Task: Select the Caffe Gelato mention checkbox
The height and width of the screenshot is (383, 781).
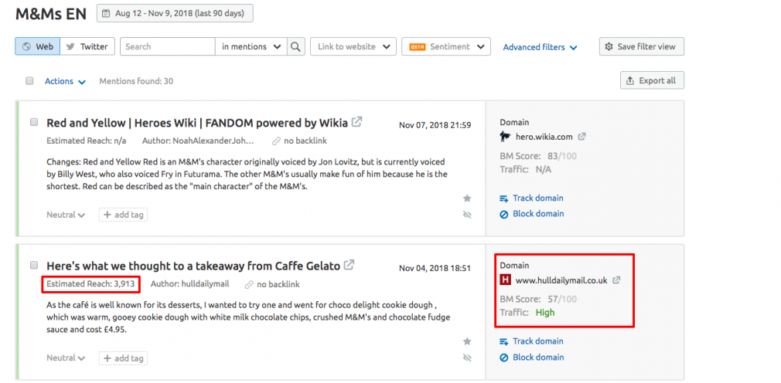Action: point(34,265)
